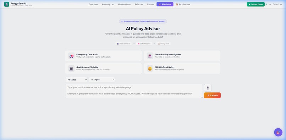Launch the agent mission
286x140 pixels.
(x=212, y=95)
